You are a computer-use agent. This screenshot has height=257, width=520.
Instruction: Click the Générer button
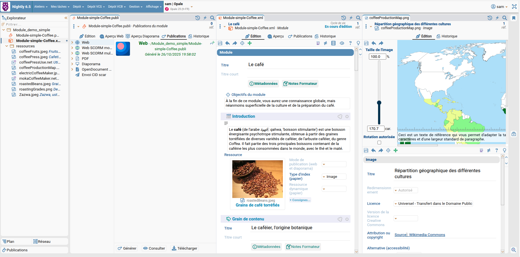[x=127, y=248]
